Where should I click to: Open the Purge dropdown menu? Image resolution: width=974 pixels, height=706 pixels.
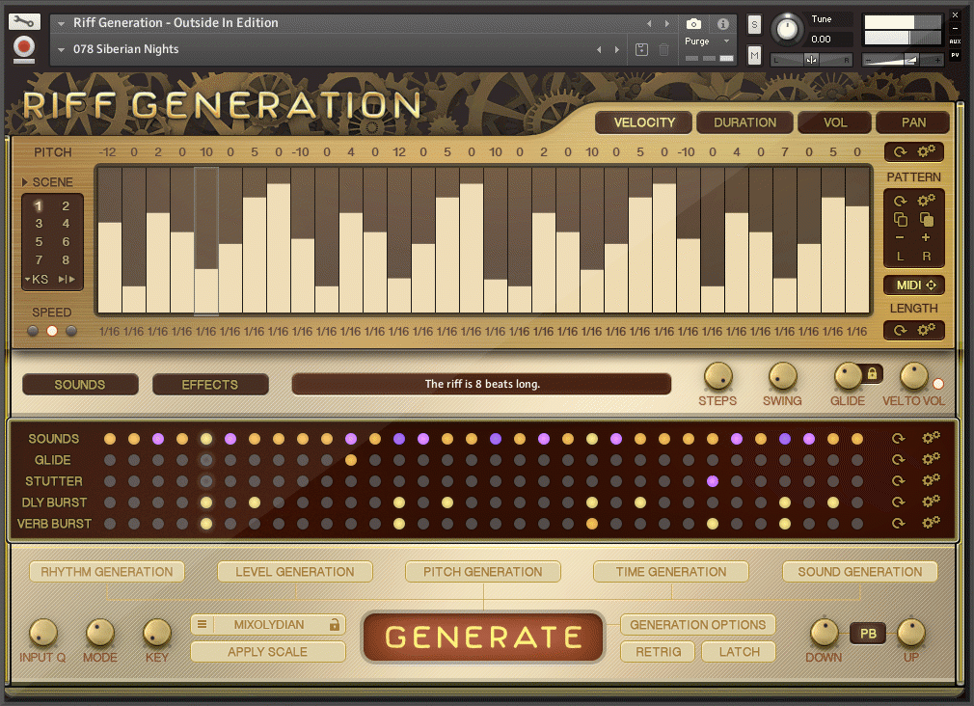pos(707,41)
